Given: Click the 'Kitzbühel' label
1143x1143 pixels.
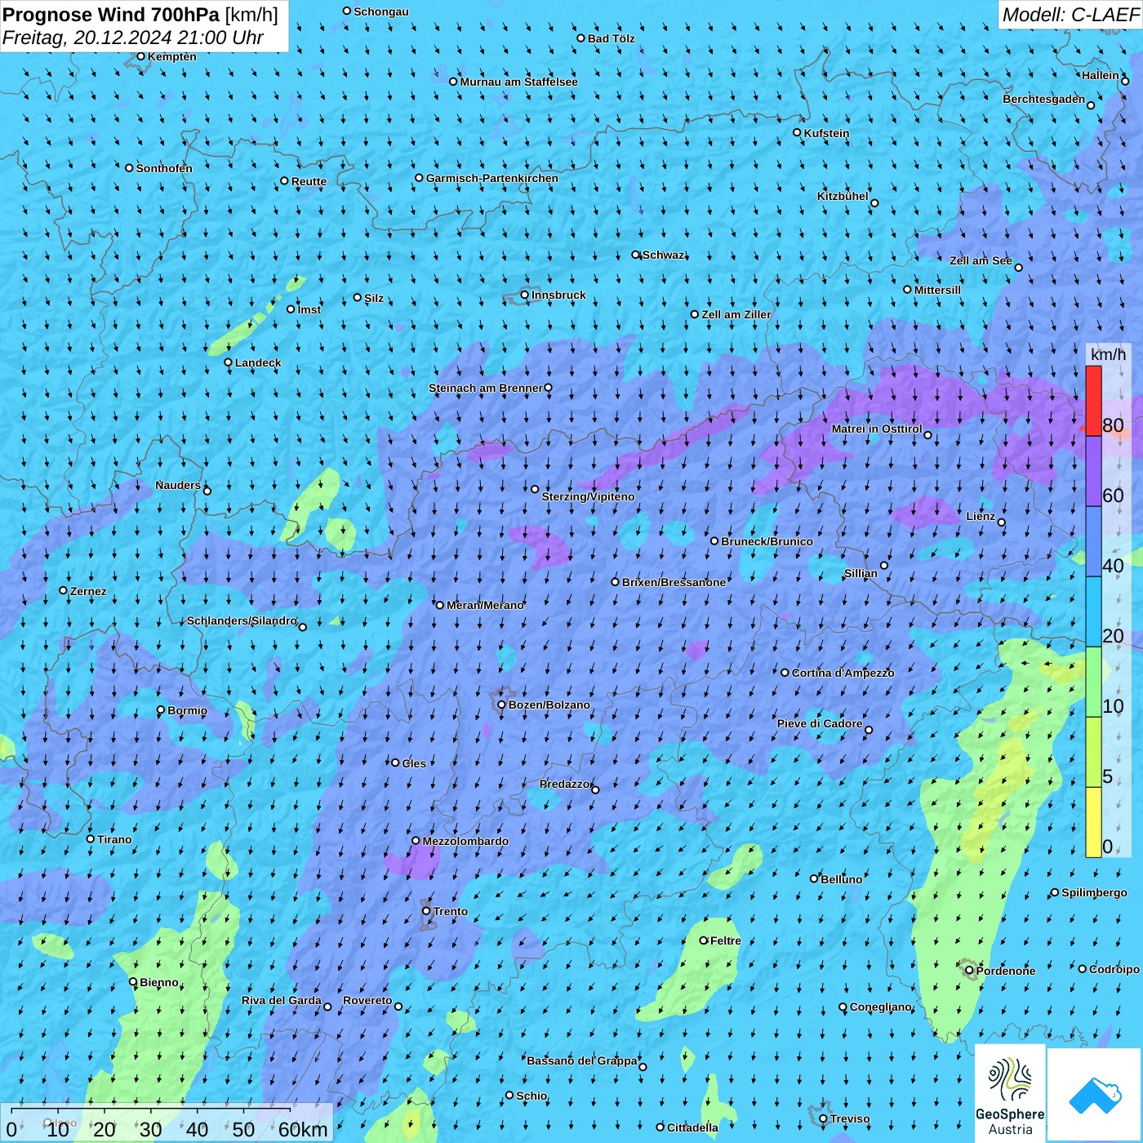Looking at the screenshot, I should tap(843, 196).
